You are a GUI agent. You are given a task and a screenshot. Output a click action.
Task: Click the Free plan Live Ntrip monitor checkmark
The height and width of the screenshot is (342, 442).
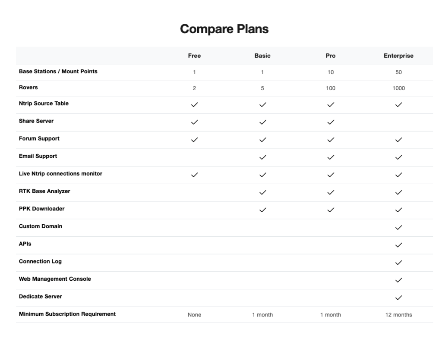[x=194, y=175]
